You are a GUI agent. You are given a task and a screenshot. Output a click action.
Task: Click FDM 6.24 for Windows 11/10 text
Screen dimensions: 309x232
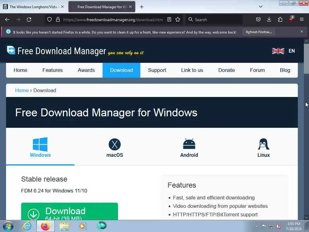(x=54, y=191)
